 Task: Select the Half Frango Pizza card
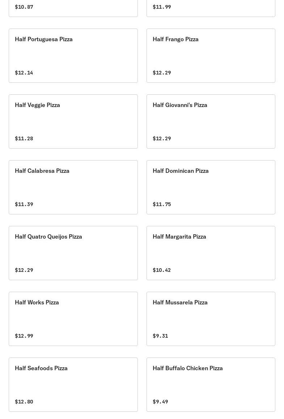click(x=211, y=56)
